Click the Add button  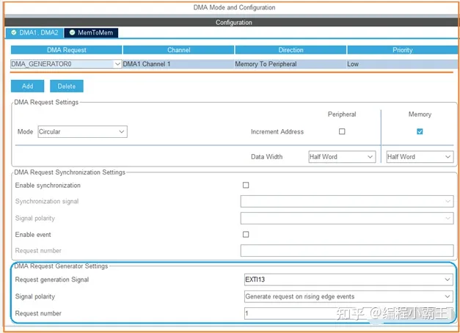[27, 87]
